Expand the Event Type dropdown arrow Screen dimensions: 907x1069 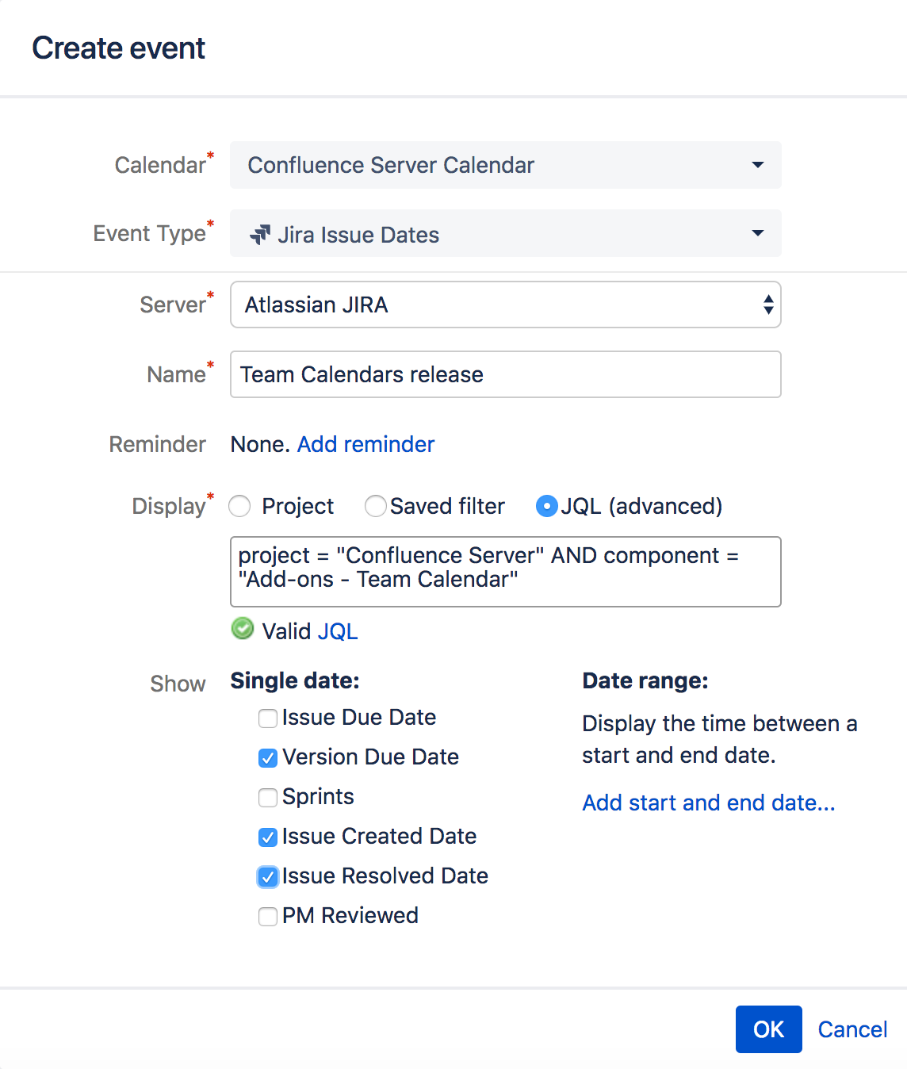(757, 233)
